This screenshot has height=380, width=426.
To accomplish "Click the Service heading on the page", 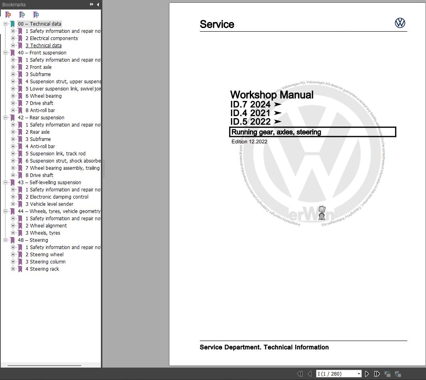I will click(217, 24).
